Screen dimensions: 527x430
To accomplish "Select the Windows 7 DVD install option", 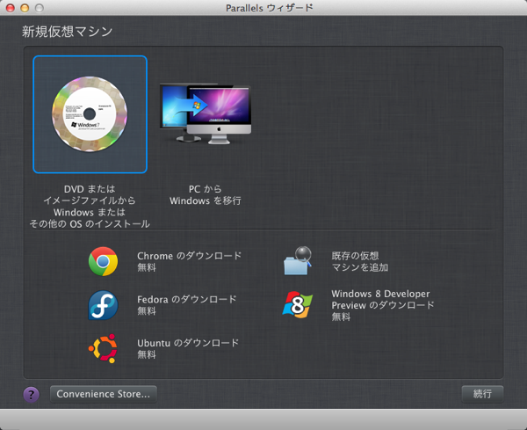I will [90, 114].
